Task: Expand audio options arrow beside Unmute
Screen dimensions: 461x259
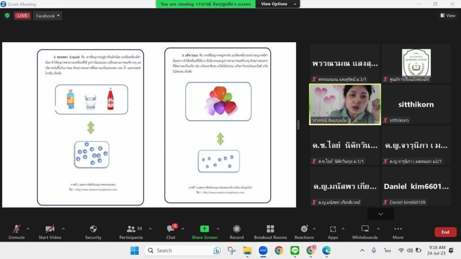Action: pos(28,228)
